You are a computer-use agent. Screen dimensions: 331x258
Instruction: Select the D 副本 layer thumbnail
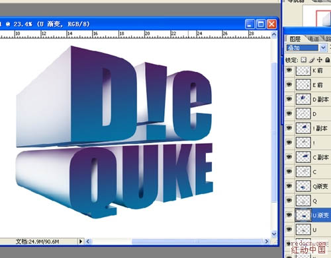303,99
